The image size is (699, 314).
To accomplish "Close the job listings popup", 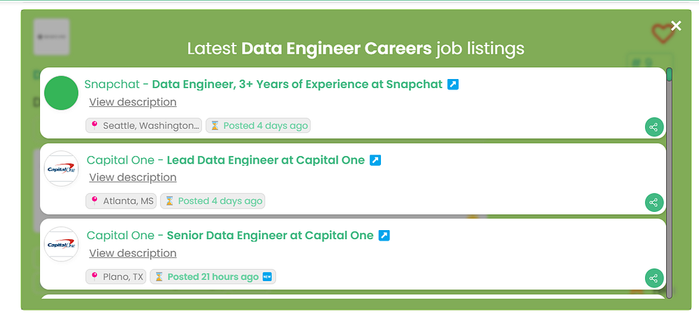I will (x=676, y=26).
